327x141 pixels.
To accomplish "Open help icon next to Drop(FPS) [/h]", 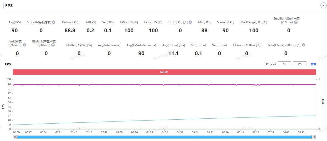I will pos(190,22).
